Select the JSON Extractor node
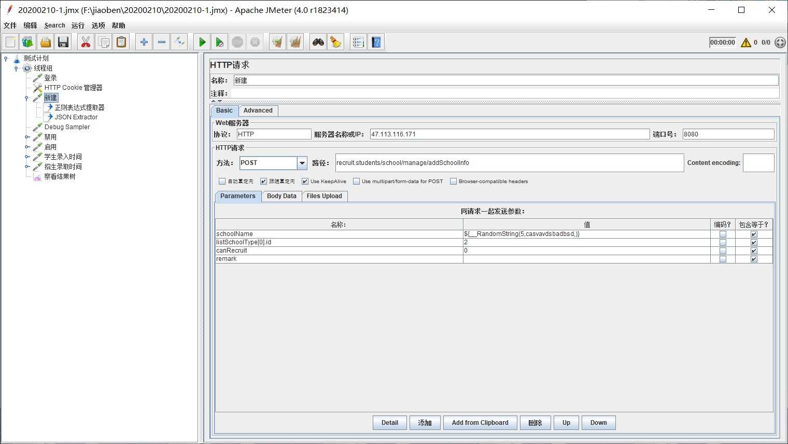 pos(76,117)
